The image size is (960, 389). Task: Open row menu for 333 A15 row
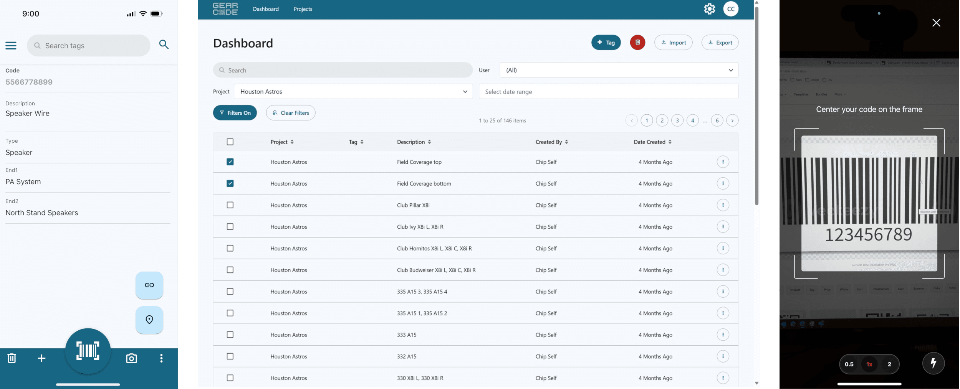click(723, 335)
